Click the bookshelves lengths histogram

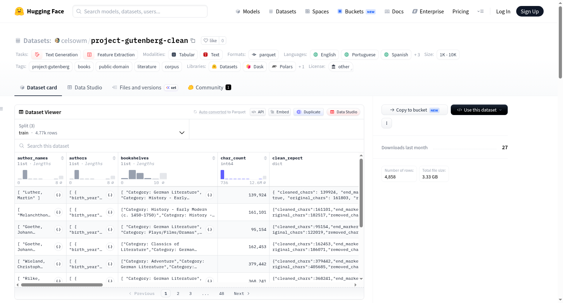(x=144, y=175)
